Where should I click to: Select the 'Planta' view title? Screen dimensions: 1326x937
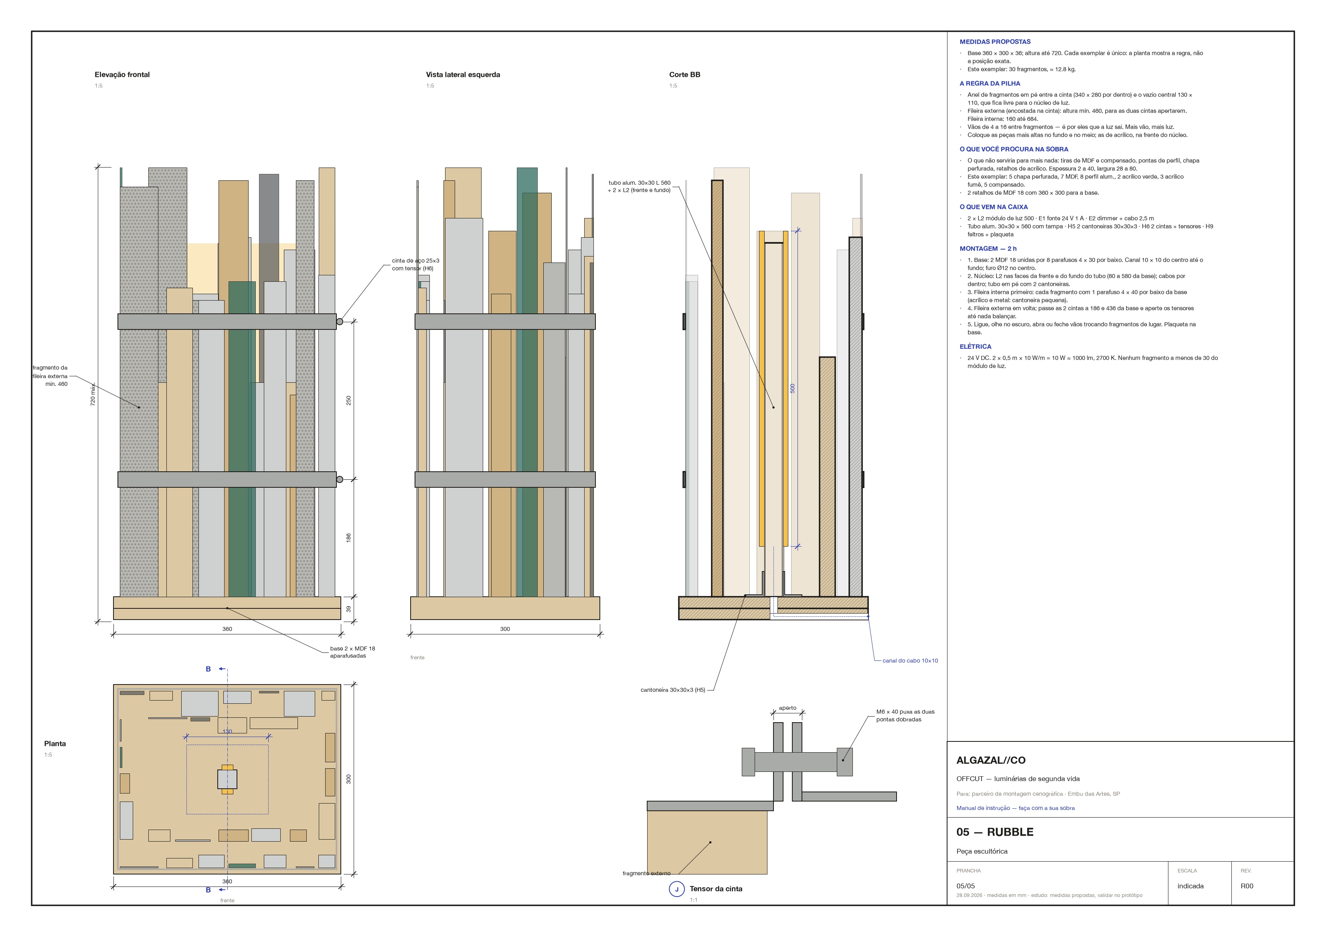55,743
